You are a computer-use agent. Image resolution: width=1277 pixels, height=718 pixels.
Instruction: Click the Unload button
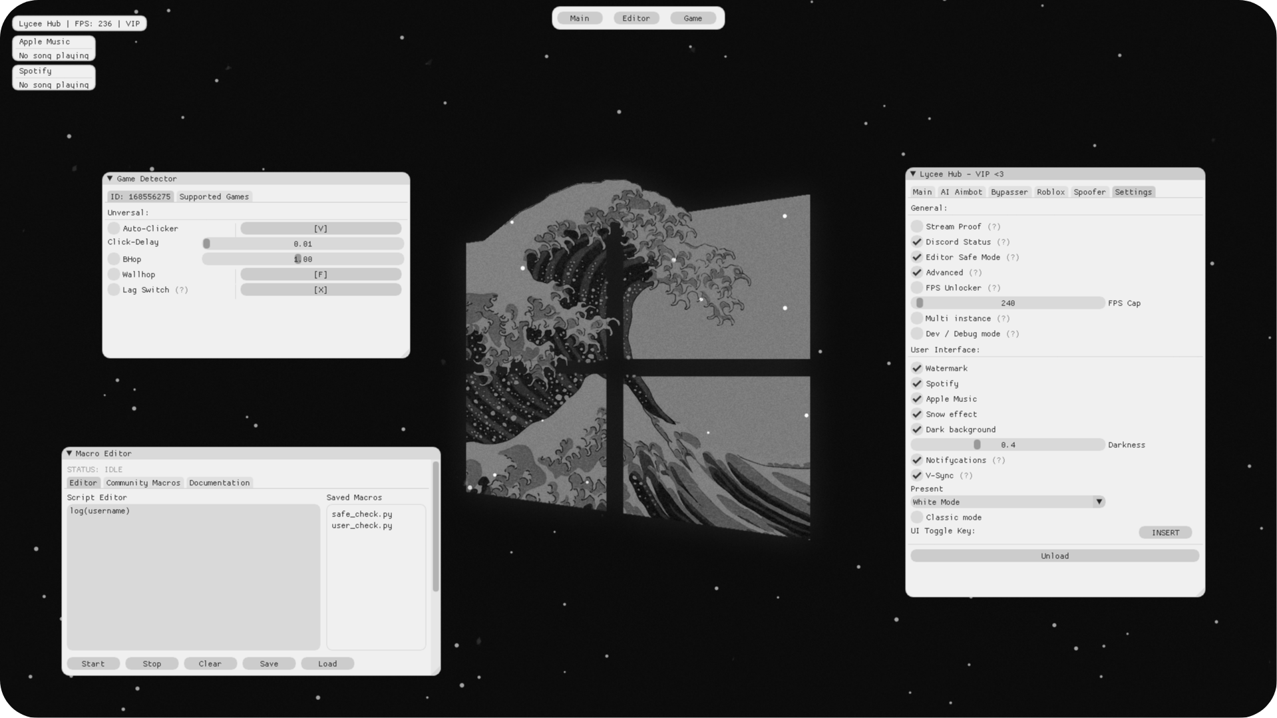(1055, 556)
